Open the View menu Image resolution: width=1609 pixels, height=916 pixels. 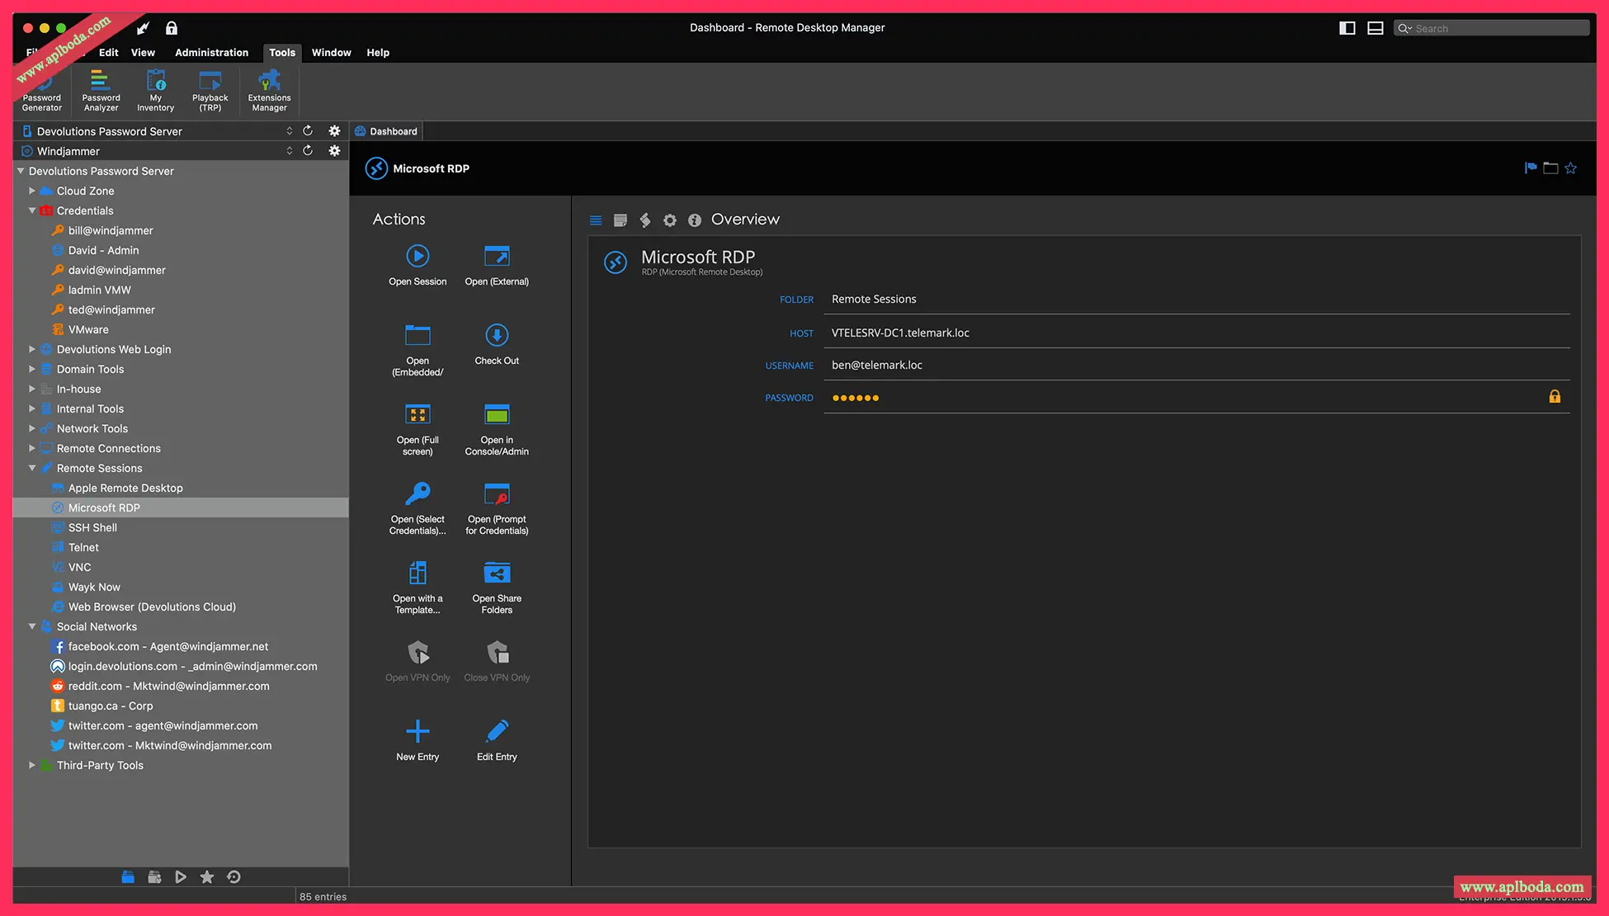143,53
